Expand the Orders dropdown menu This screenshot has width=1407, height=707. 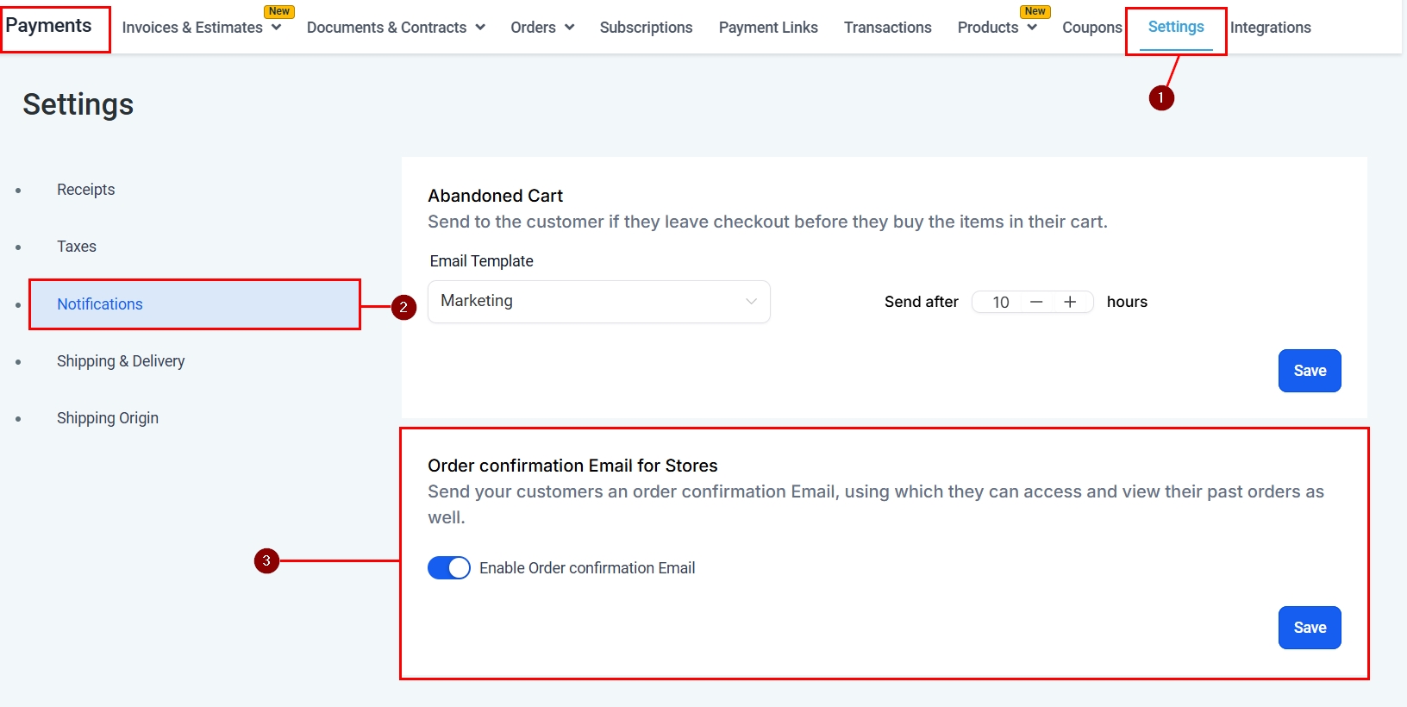[542, 28]
